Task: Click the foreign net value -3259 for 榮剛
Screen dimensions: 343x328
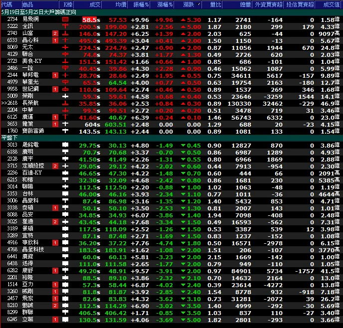Action: [273, 96]
